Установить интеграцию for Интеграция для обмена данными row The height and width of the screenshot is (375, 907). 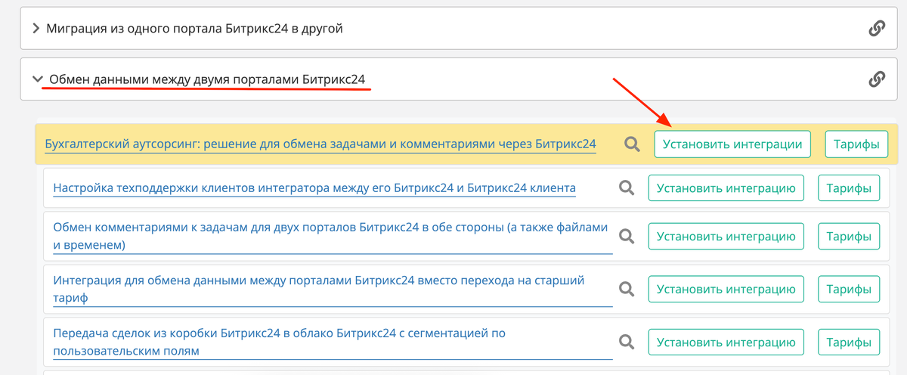(726, 289)
